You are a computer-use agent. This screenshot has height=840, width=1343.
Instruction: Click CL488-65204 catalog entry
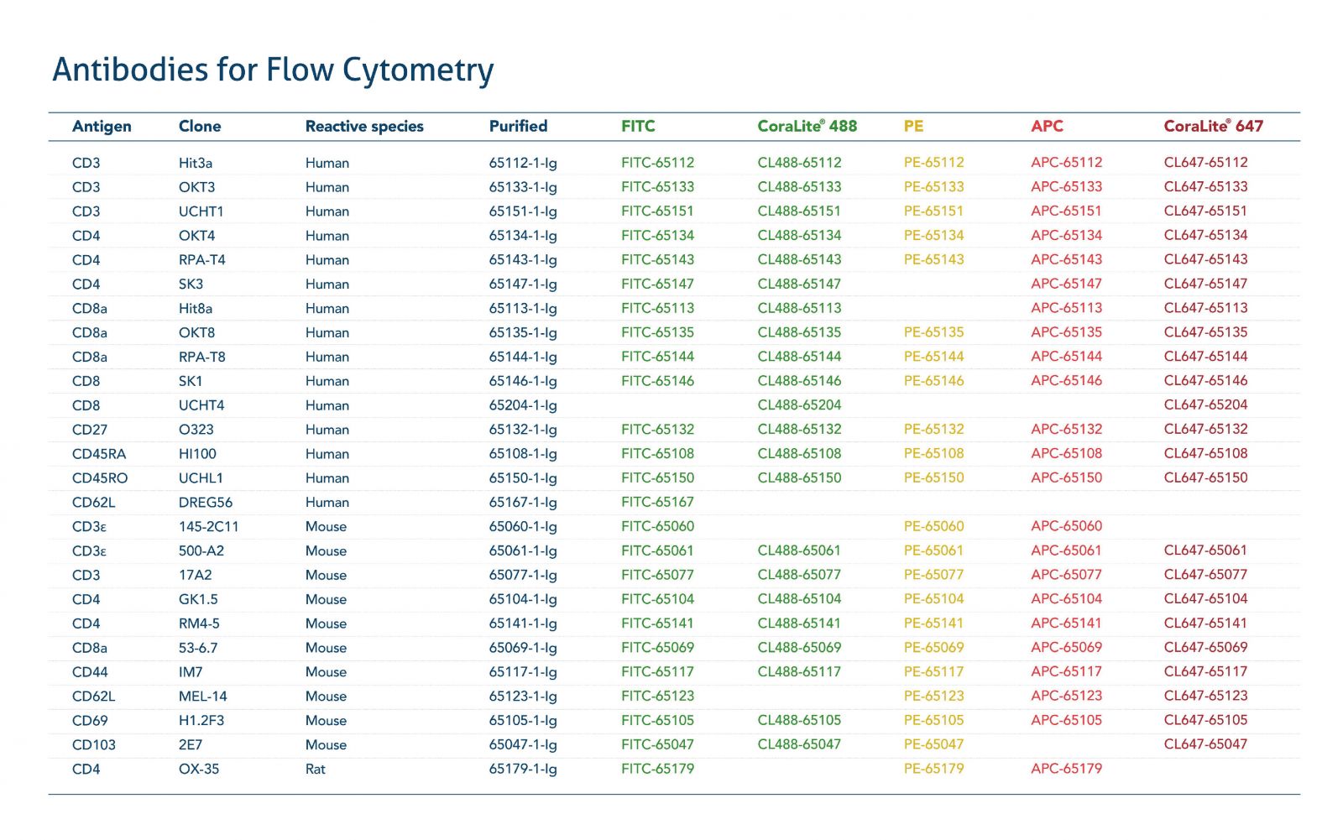pyautogui.click(x=800, y=405)
